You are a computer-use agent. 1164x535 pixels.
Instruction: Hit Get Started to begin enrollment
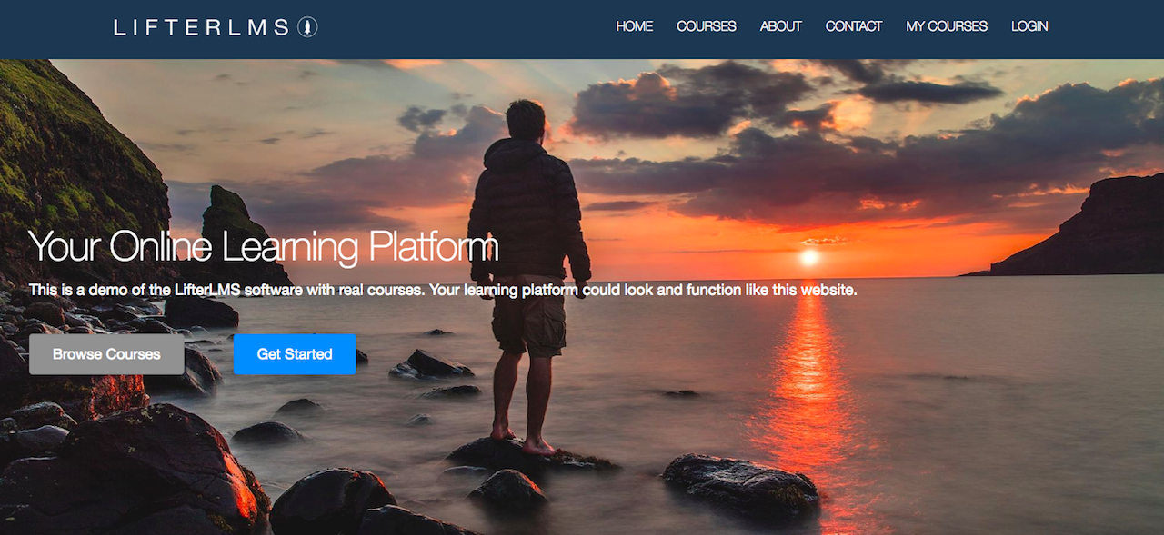click(295, 354)
